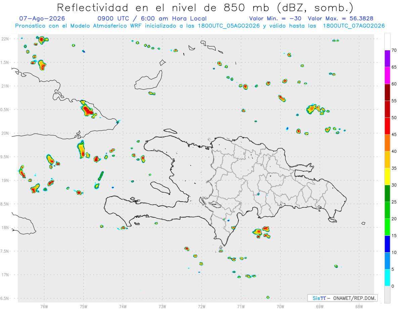
Task: Click the white top segment above 70 on the colorbar
Action: tap(387, 42)
